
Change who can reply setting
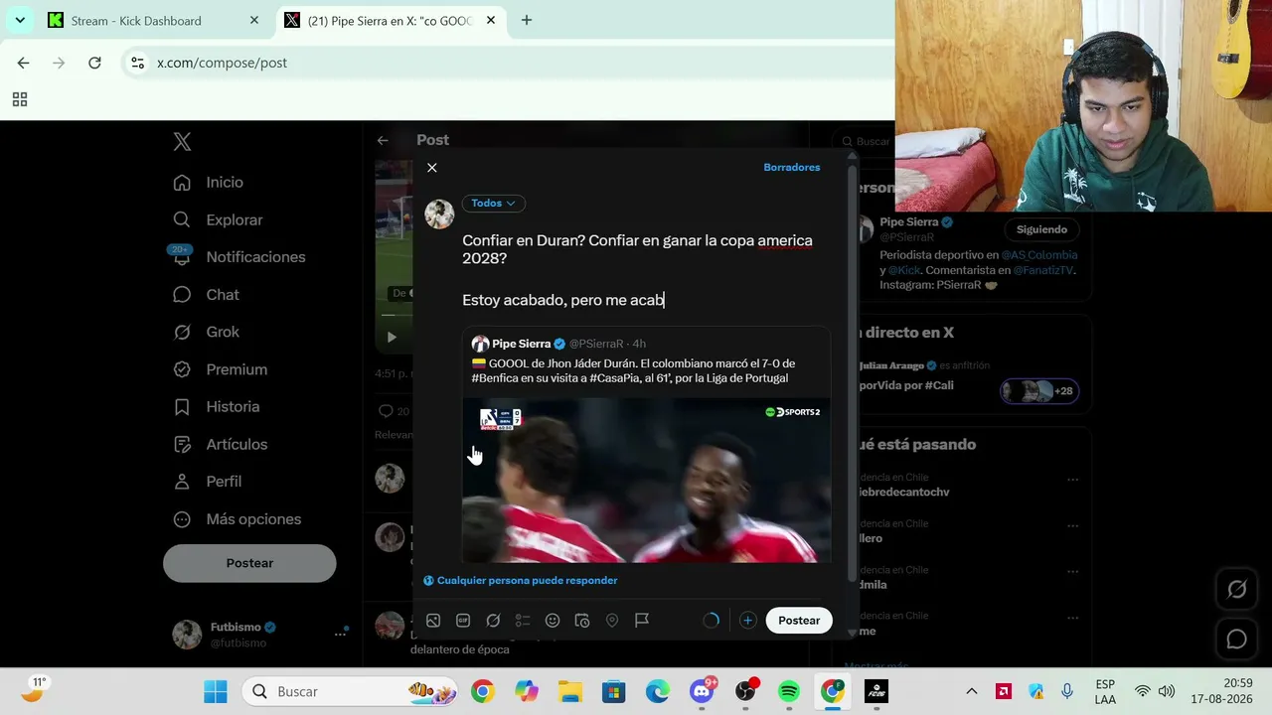pyautogui.click(x=521, y=580)
